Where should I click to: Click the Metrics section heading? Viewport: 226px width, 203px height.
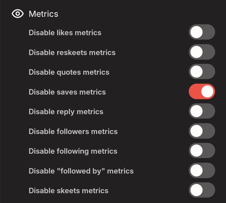(43, 14)
